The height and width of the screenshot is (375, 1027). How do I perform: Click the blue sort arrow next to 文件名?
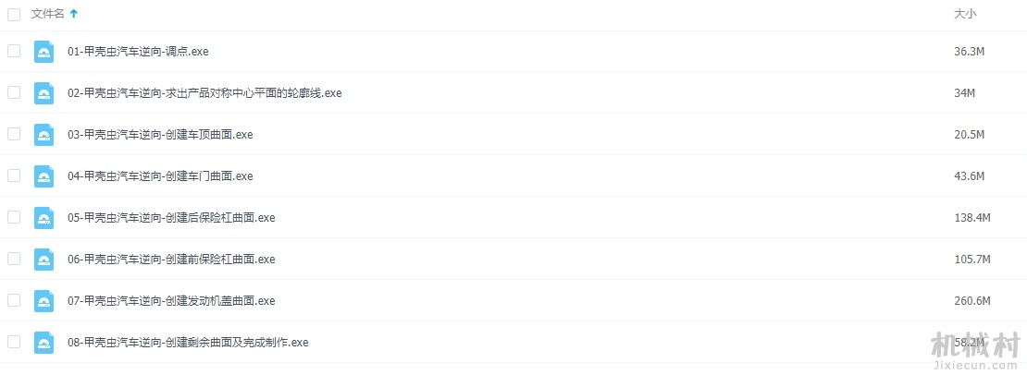tap(73, 14)
